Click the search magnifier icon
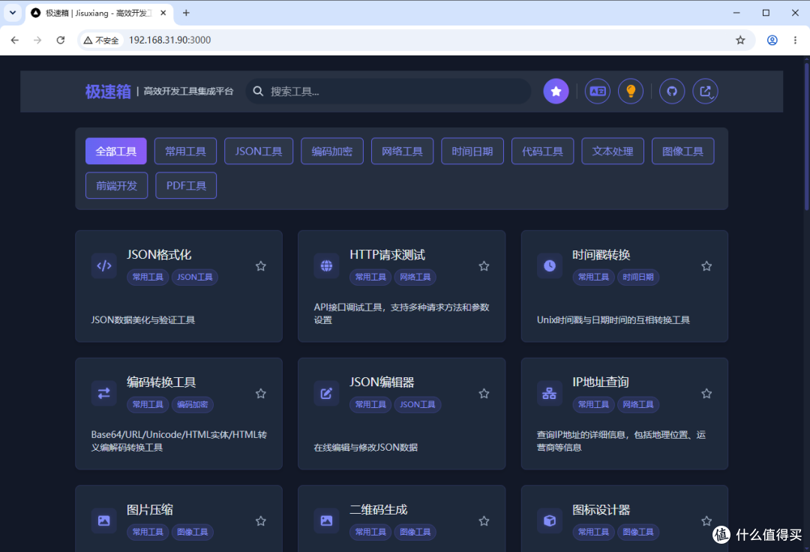The width and height of the screenshot is (810, 552). point(258,91)
